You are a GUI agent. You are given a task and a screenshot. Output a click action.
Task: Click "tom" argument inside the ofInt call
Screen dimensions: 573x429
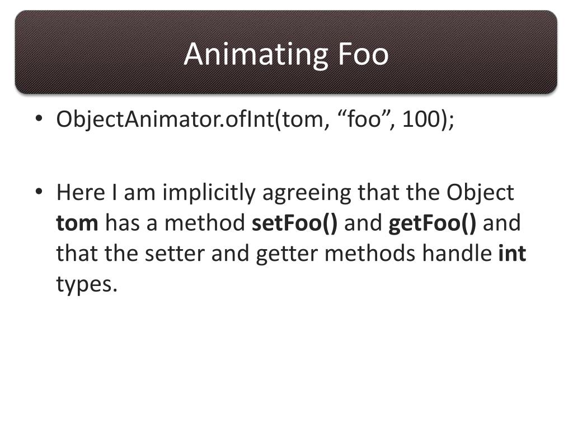tap(303, 120)
